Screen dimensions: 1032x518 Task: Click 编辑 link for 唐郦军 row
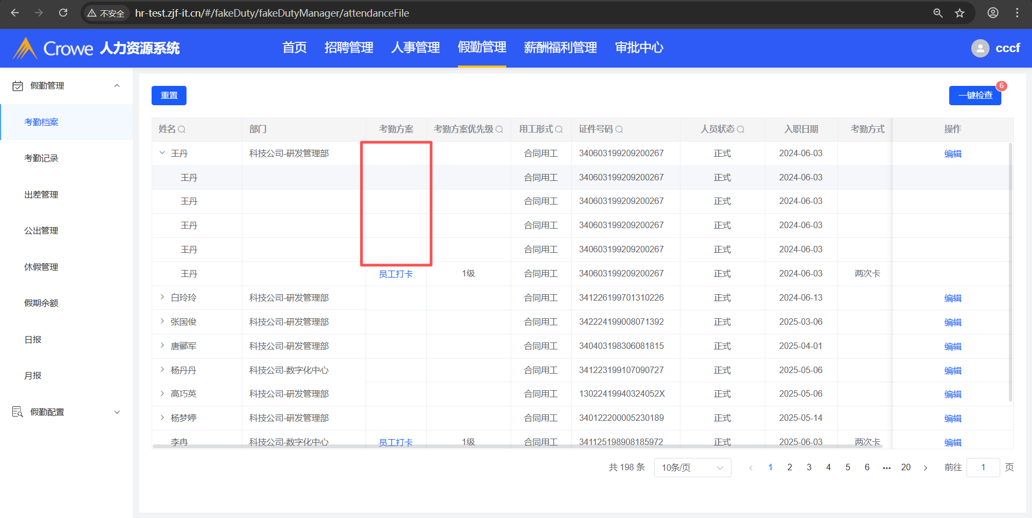952,346
